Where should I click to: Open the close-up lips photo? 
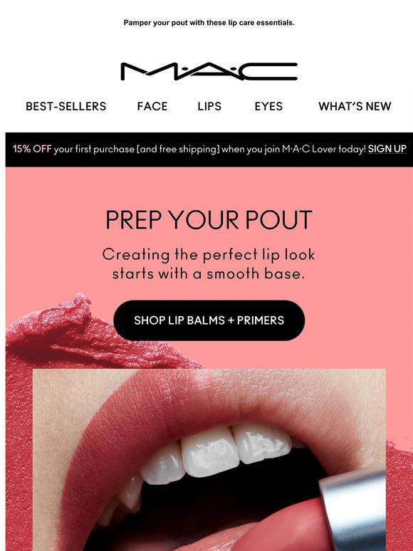[x=209, y=460]
